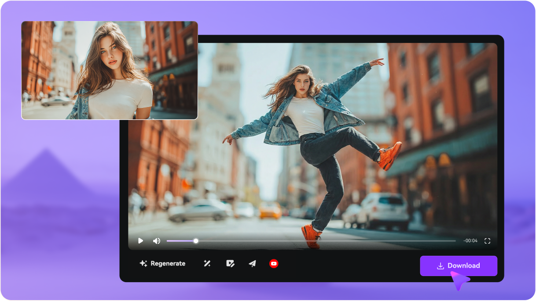The image size is (536, 301).
Task: Click the sparkle icon beside Regenerate
Action: 143,264
